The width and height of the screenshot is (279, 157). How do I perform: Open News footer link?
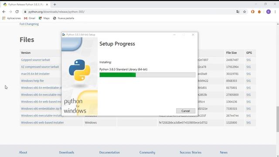point(224,152)
